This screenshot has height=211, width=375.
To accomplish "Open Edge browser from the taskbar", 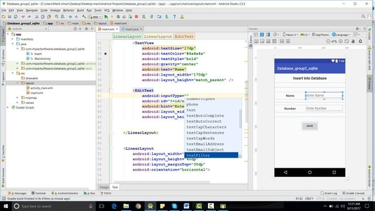I will coord(114,206).
